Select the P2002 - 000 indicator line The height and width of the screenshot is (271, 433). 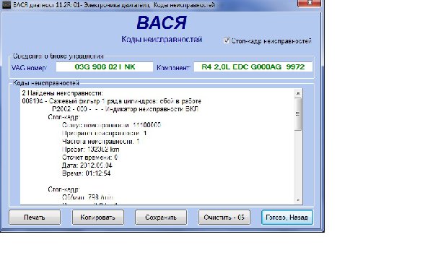click(x=125, y=109)
